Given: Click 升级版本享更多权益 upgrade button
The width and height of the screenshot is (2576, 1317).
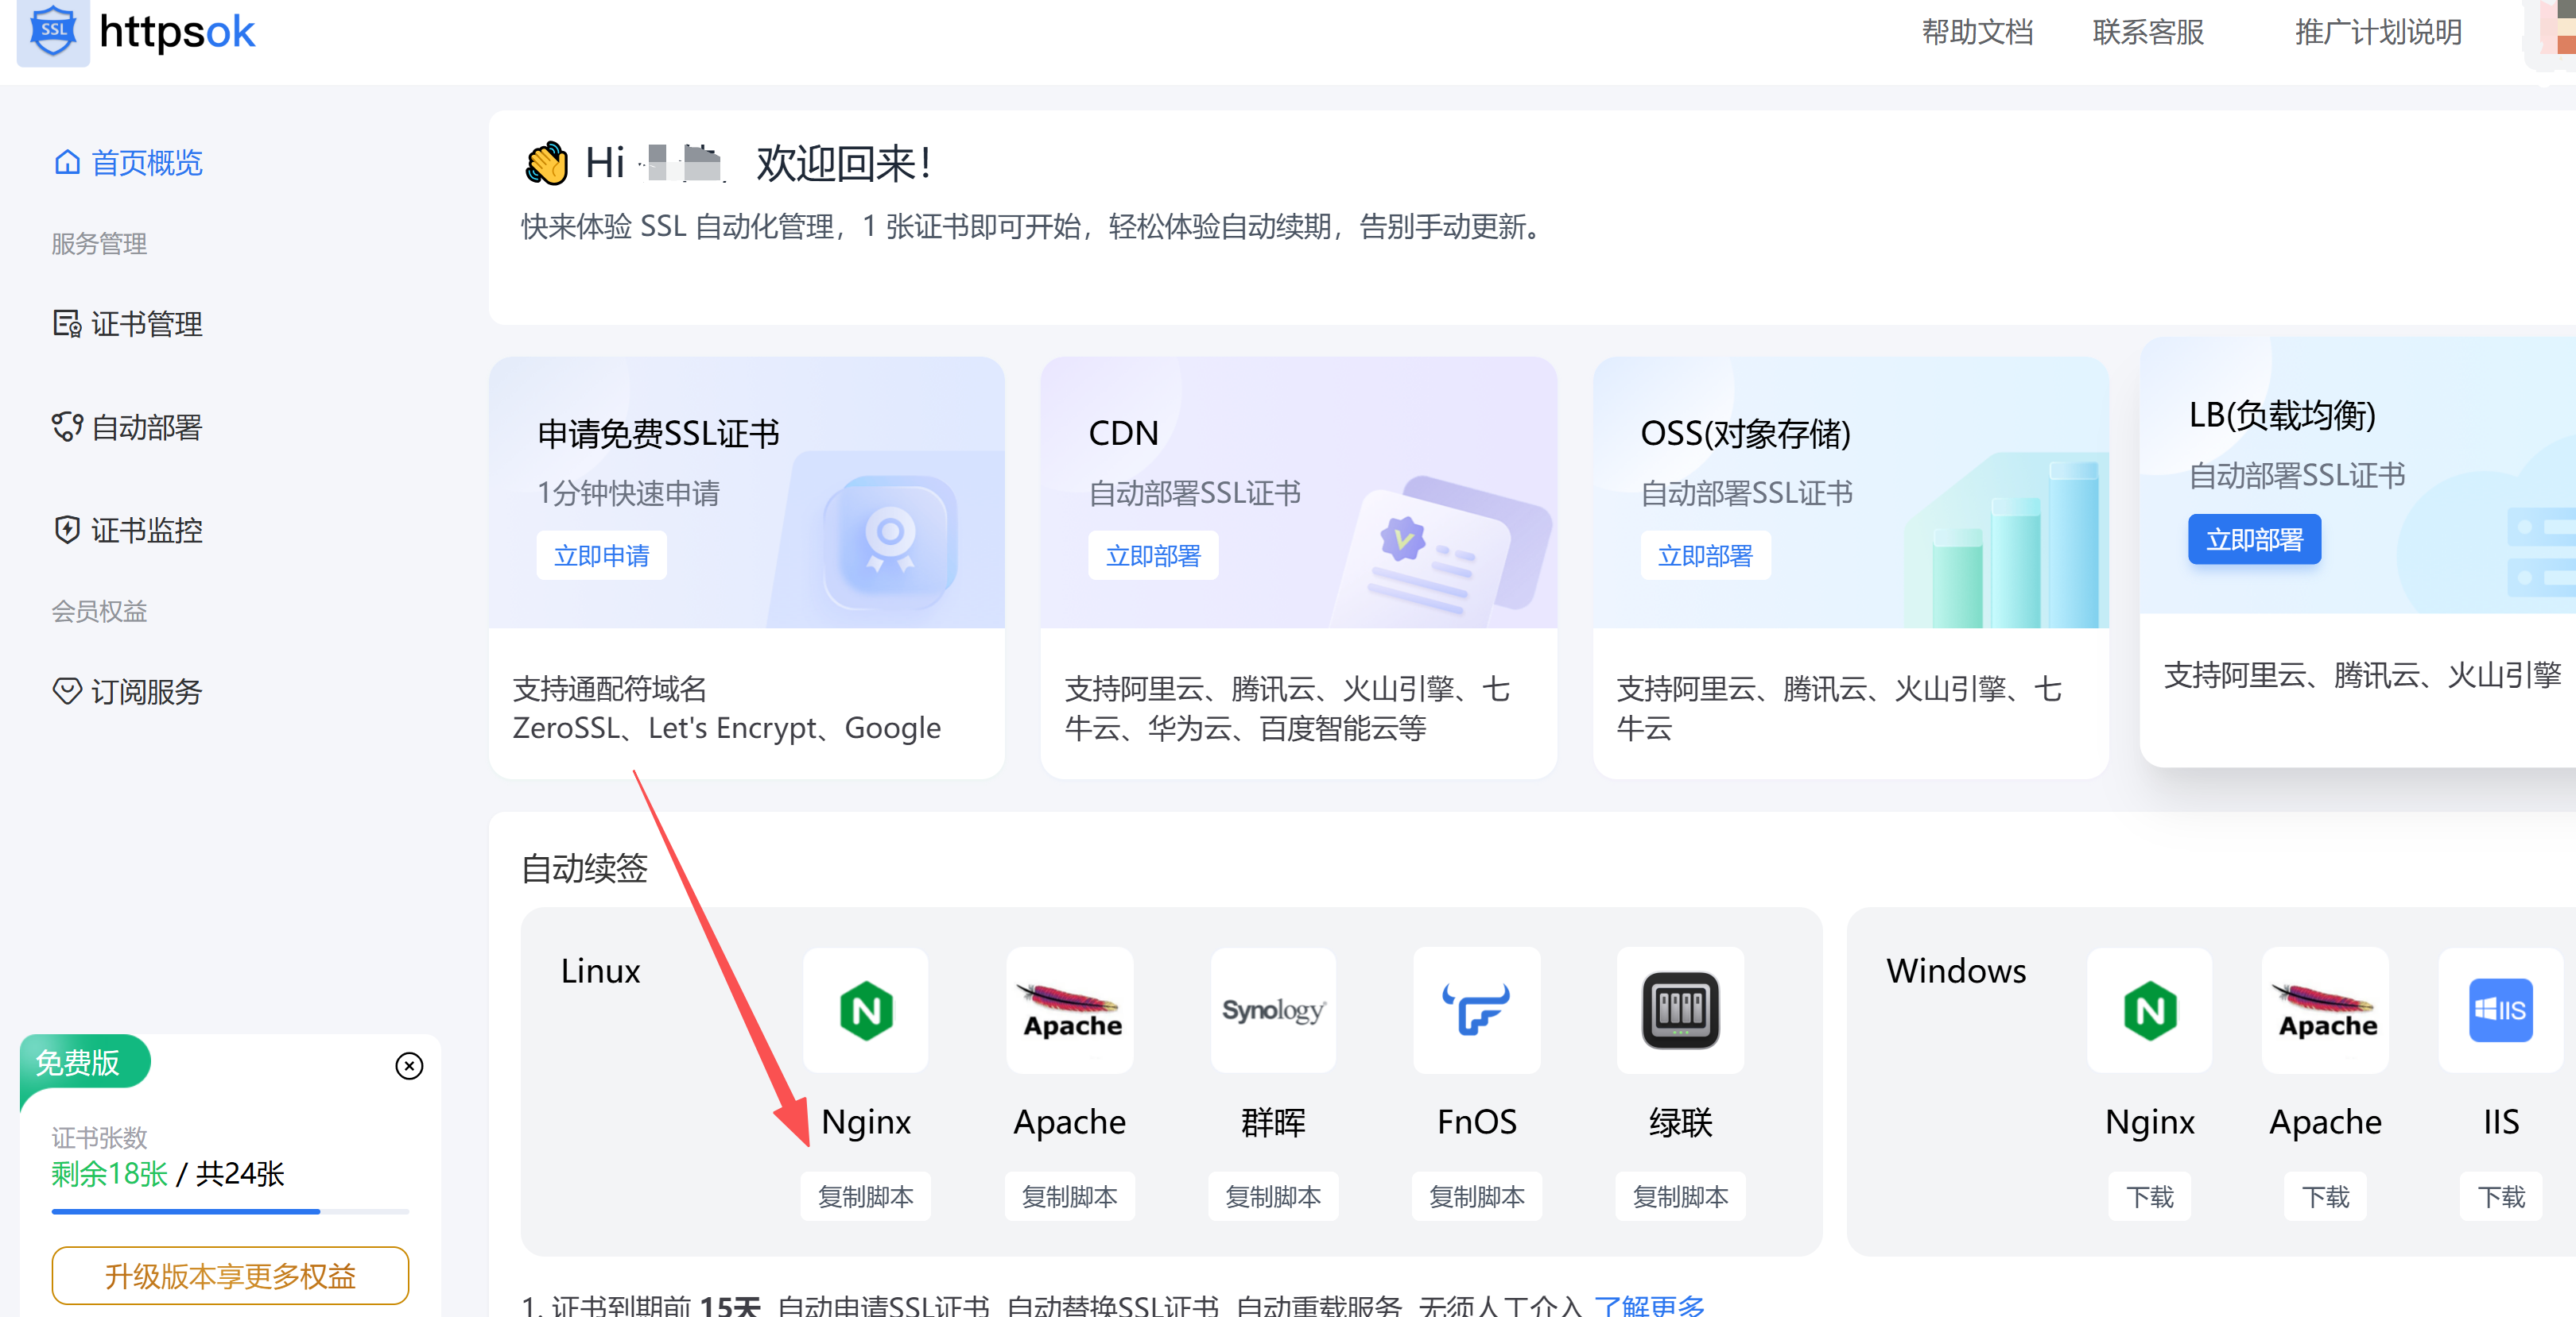Looking at the screenshot, I should pyautogui.click(x=230, y=1275).
